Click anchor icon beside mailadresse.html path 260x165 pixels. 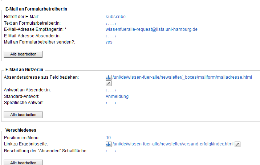point(109,77)
